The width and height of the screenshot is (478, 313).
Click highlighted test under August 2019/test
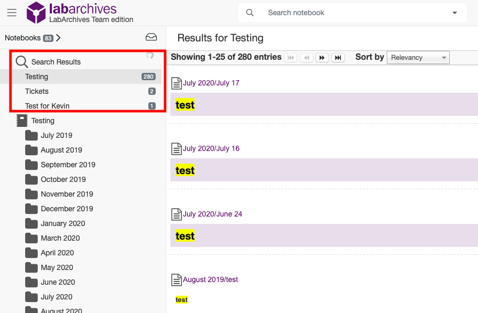pyautogui.click(x=181, y=300)
